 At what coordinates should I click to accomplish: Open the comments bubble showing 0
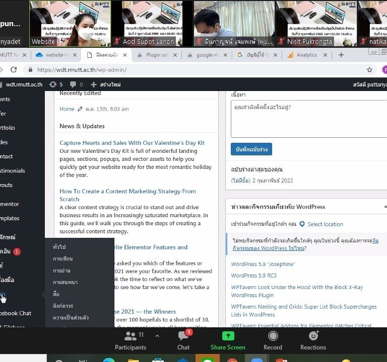76,84
